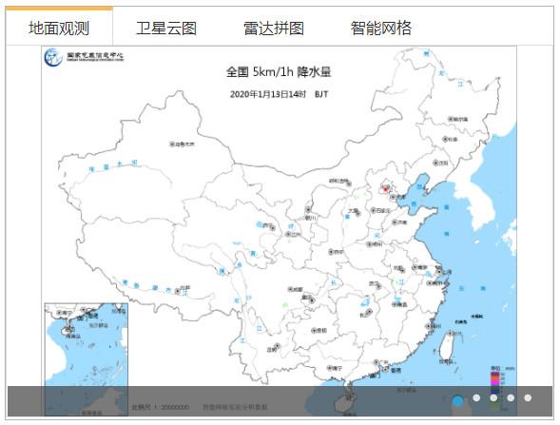The height and width of the screenshot is (425, 560).
Task: Click the 国家气象信息中心 logo on the map
Action: [x=85, y=57]
